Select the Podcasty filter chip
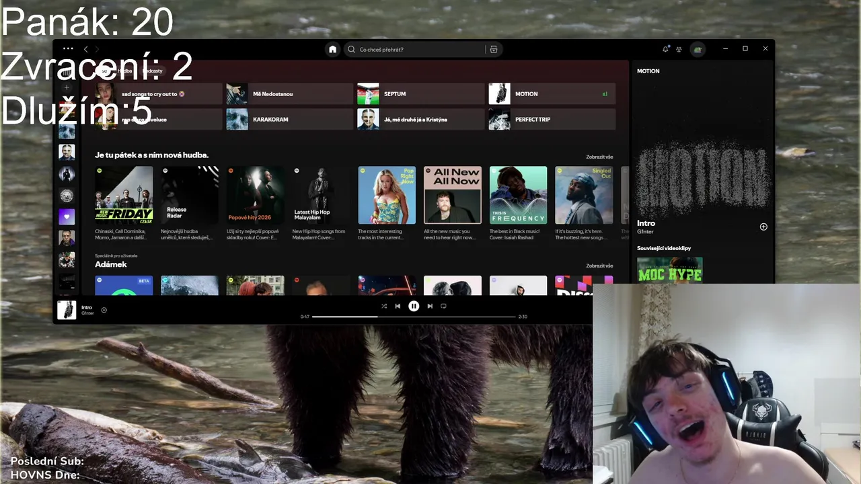The image size is (861, 484). (152, 71)
